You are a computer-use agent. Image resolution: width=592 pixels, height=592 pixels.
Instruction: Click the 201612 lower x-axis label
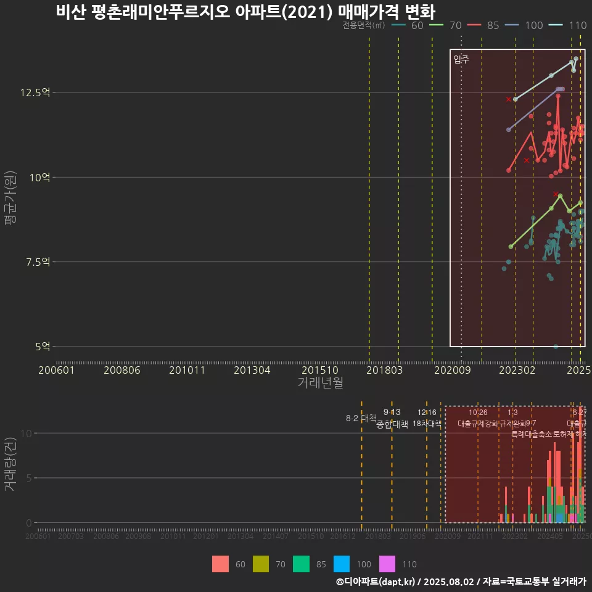(343, 536)
